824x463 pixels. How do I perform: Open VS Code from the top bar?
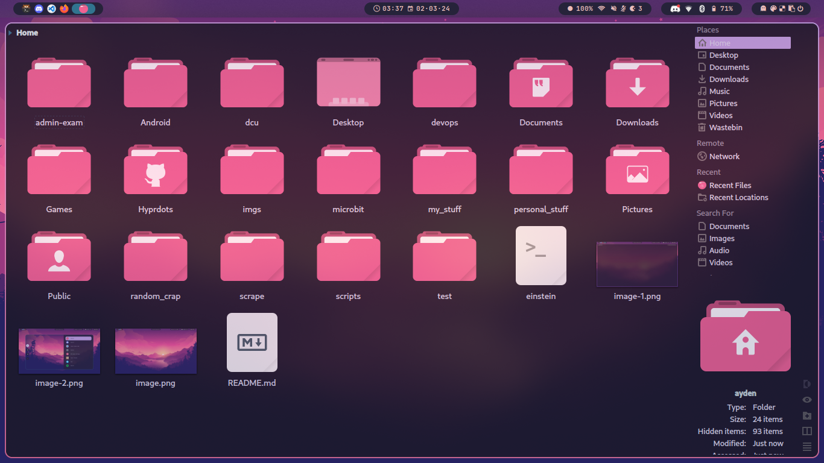tap(51, 8)
